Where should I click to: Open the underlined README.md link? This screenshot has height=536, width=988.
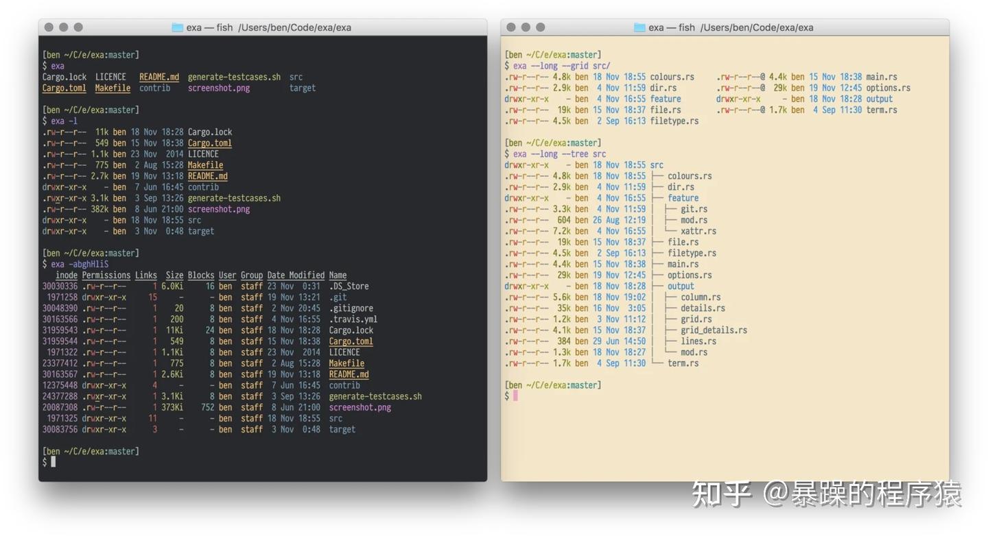159,76
